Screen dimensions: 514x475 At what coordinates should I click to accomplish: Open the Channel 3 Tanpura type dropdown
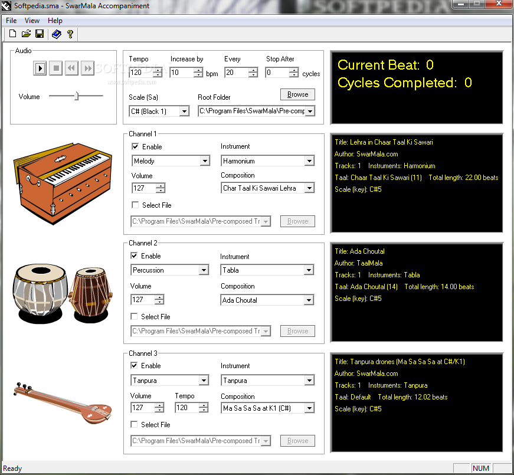(x=204, y=381)
